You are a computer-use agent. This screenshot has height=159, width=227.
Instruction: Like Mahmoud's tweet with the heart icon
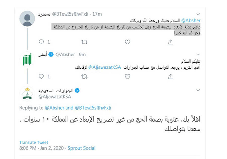(127, 42)
